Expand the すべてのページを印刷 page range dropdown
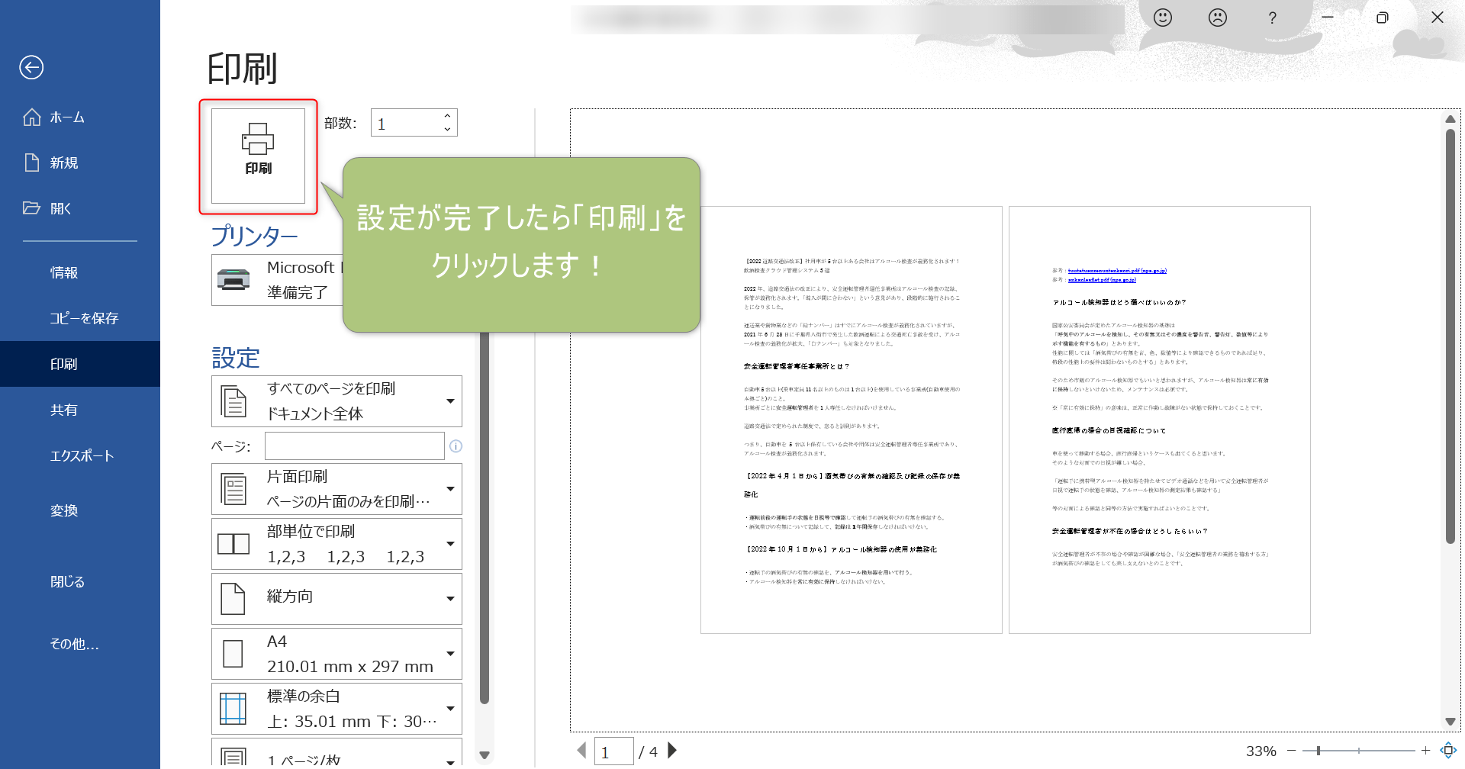 click(x=450, y=401)
